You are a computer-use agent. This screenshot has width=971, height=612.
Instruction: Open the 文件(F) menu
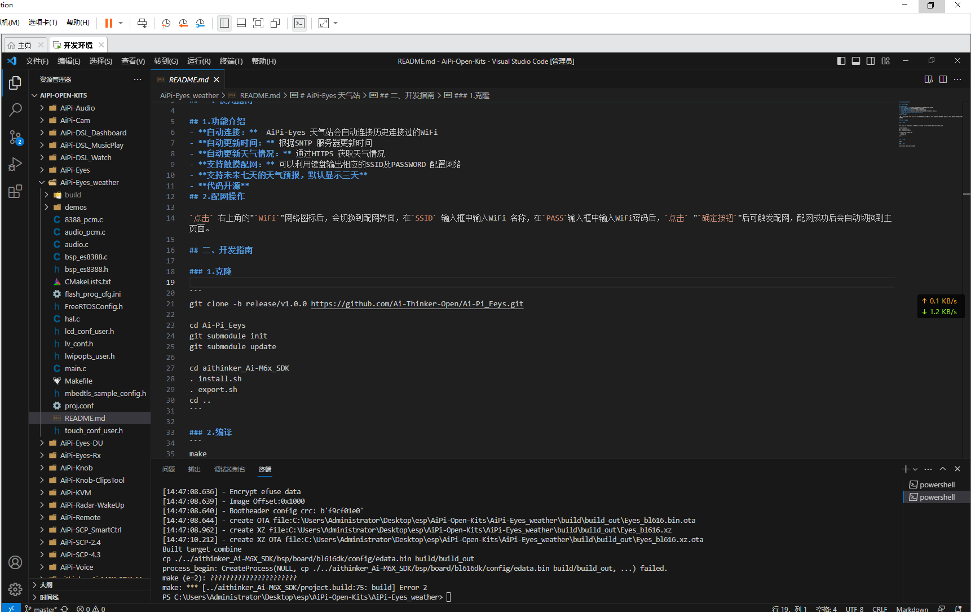[37, 61]
